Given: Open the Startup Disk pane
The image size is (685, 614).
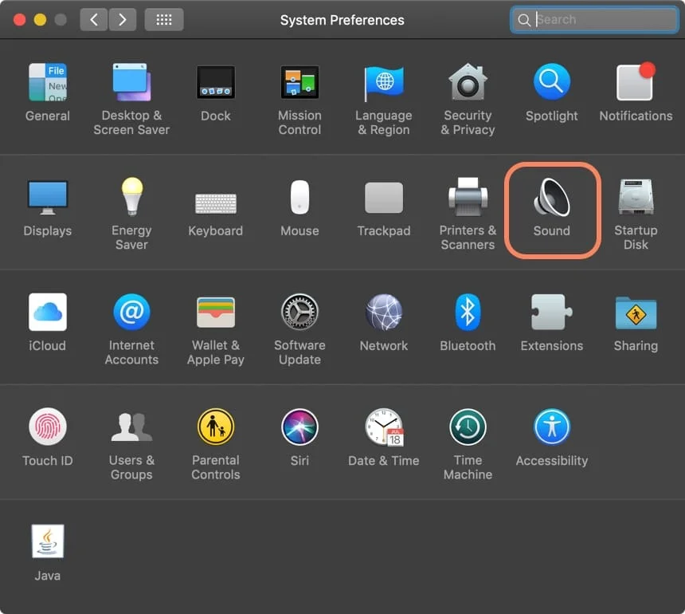Looking at the screenshot, I should pyautogui.click(x=635, y=198).
